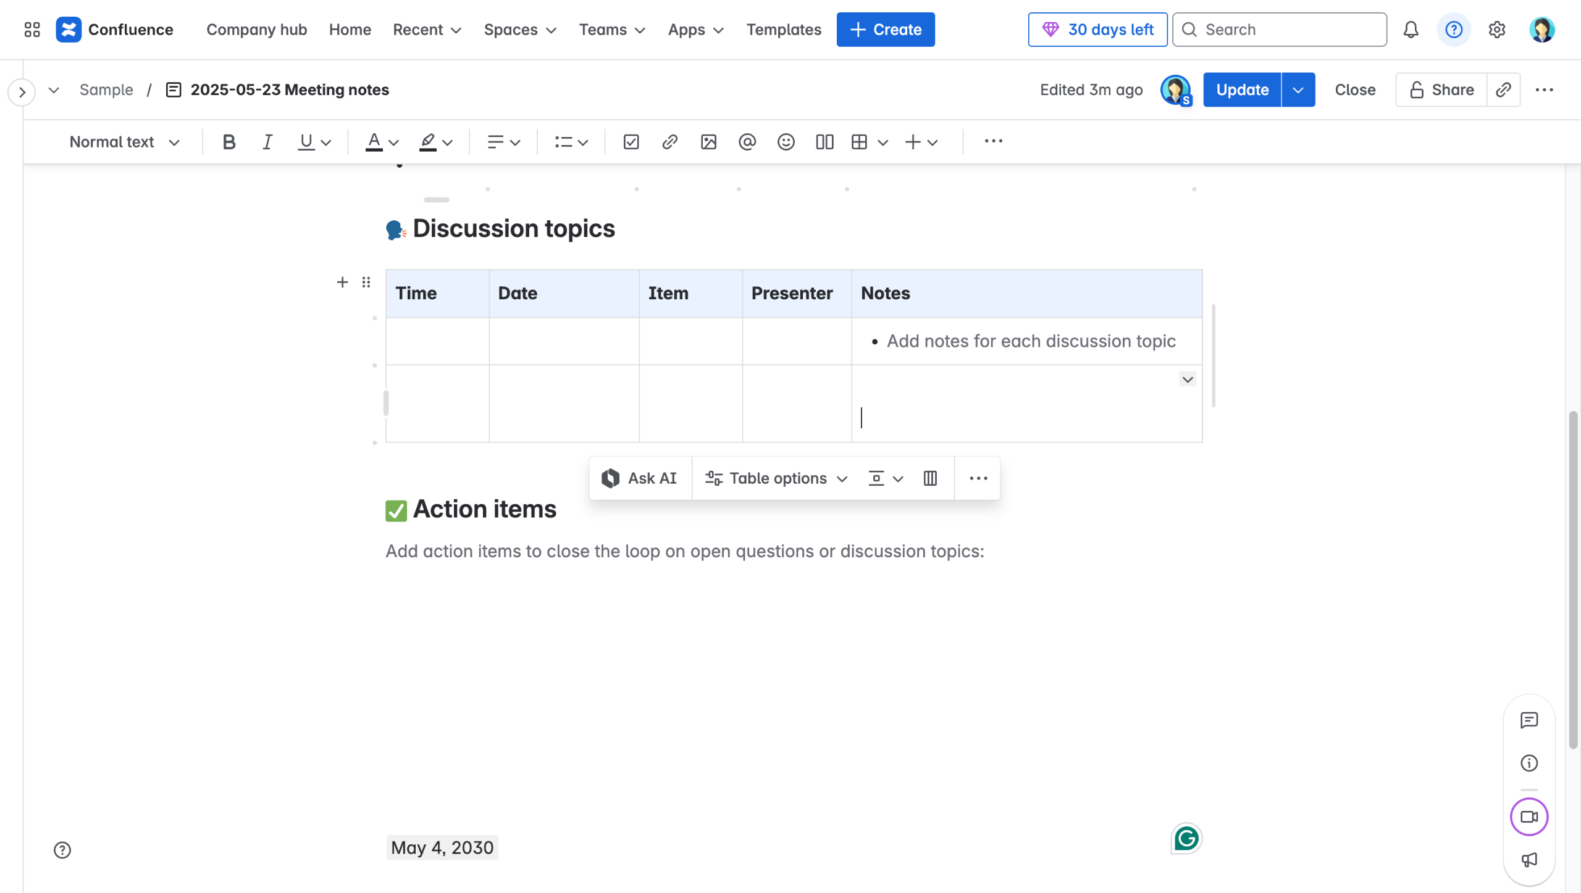Close the page editor
The height and width of the screenshot is (893, 1581).
[x=1355, y=90]
